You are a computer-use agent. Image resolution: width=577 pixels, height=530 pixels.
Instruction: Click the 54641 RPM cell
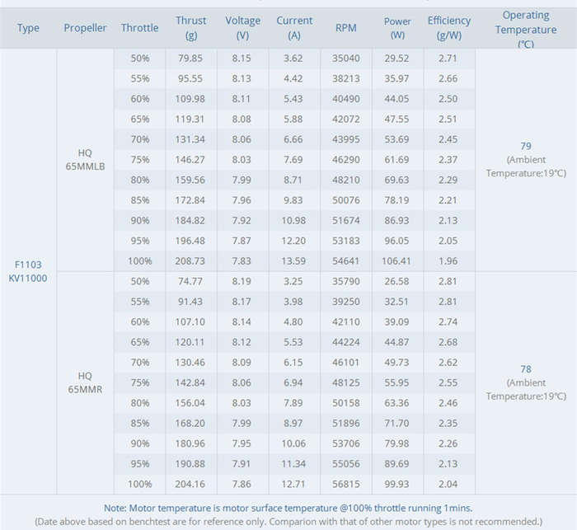346,261
